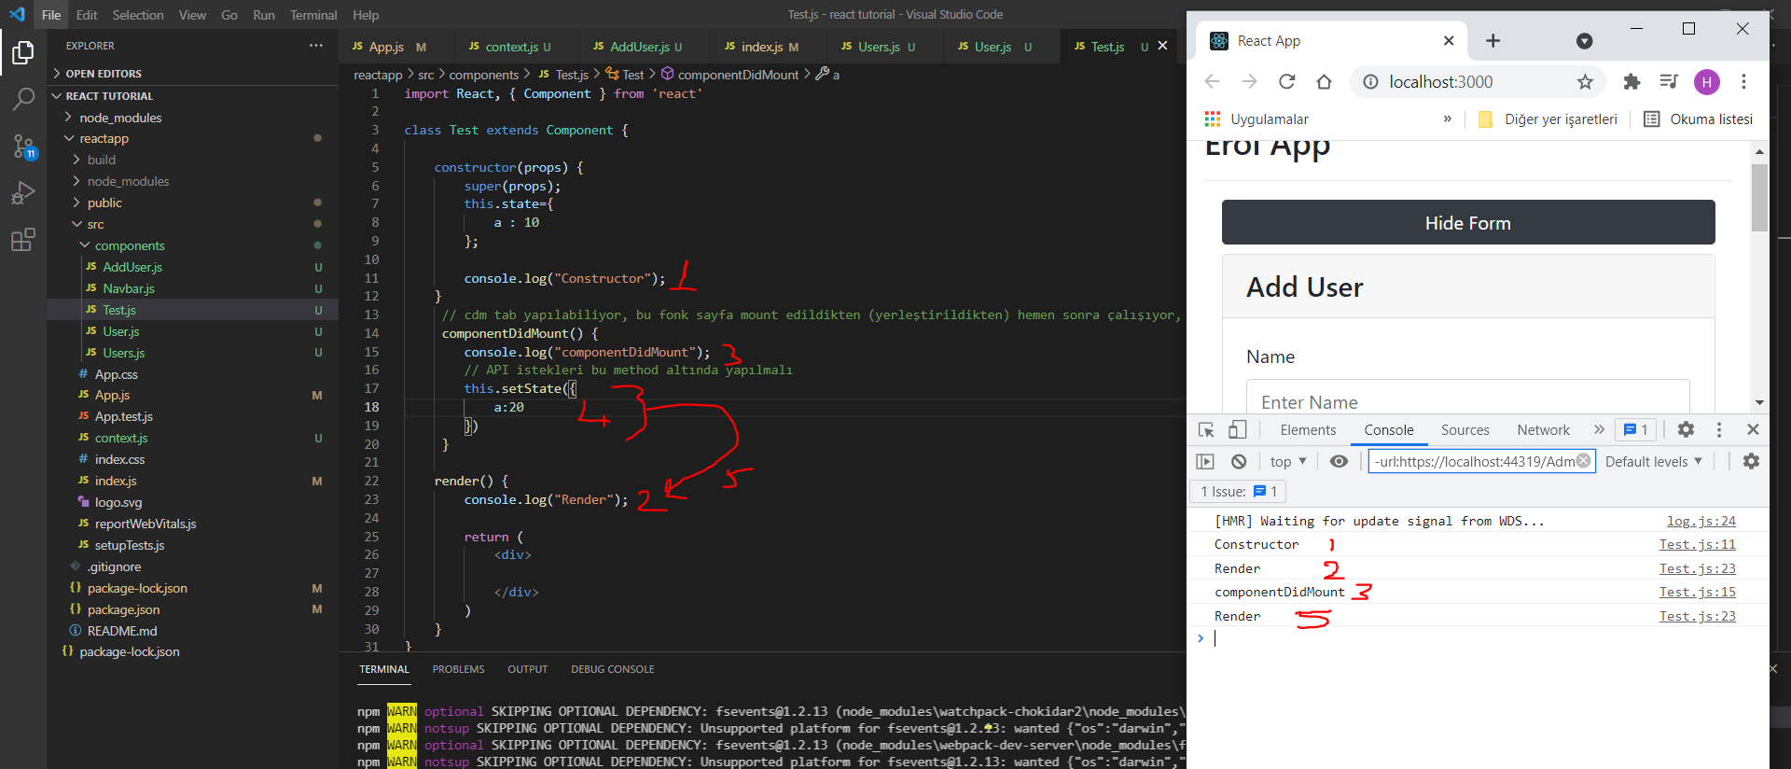The image size is (1791, 769).
Task: Open the Test.js:11 source link
Action: 1697,545
